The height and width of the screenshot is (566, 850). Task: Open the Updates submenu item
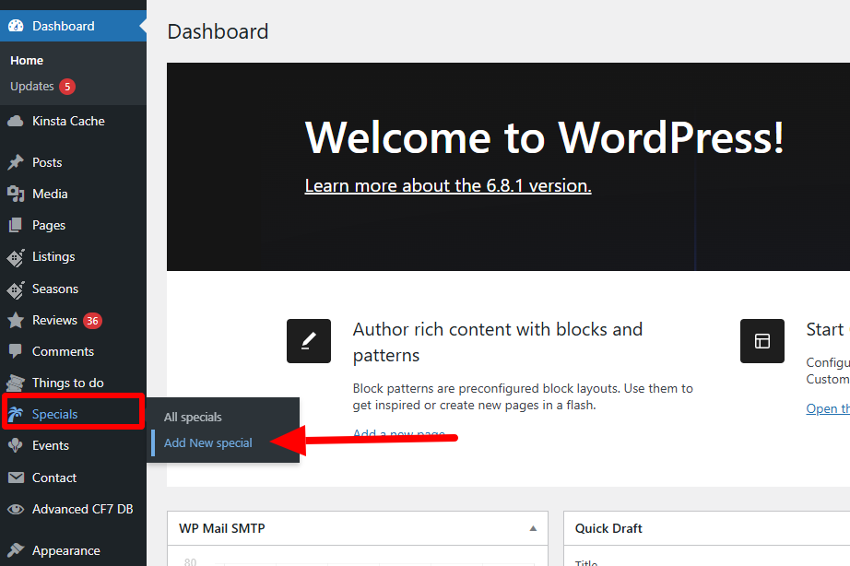point(32,86)
